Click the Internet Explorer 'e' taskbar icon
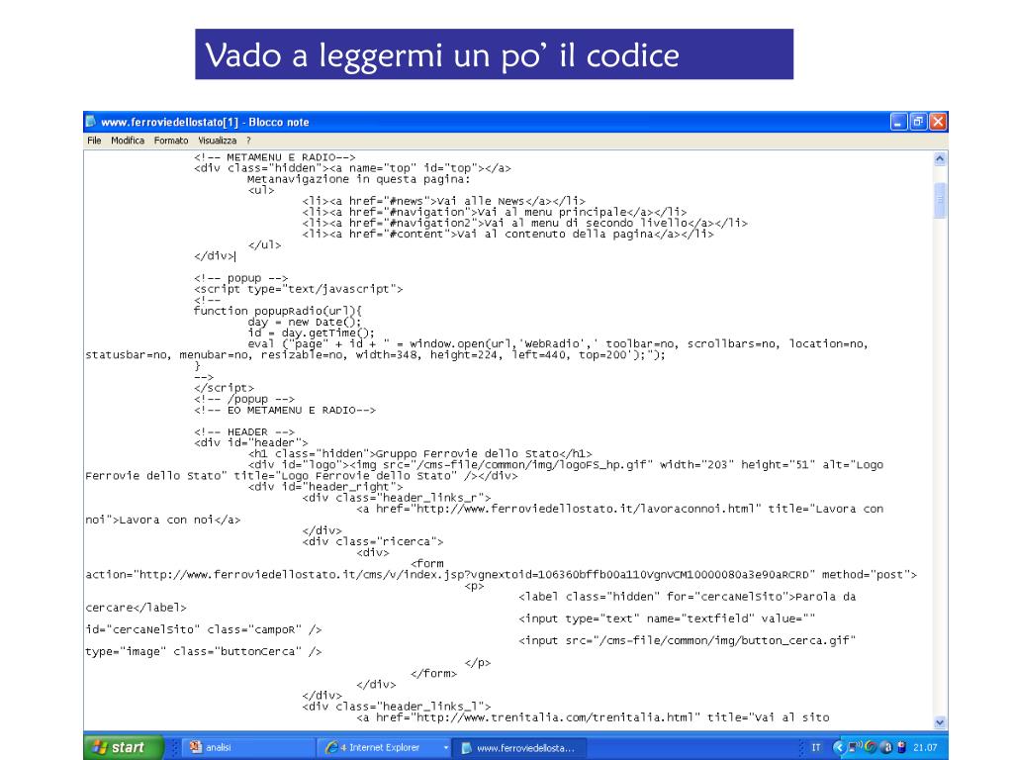The height and width of the screenshot is (760, 1013). [x=331, y=747]
